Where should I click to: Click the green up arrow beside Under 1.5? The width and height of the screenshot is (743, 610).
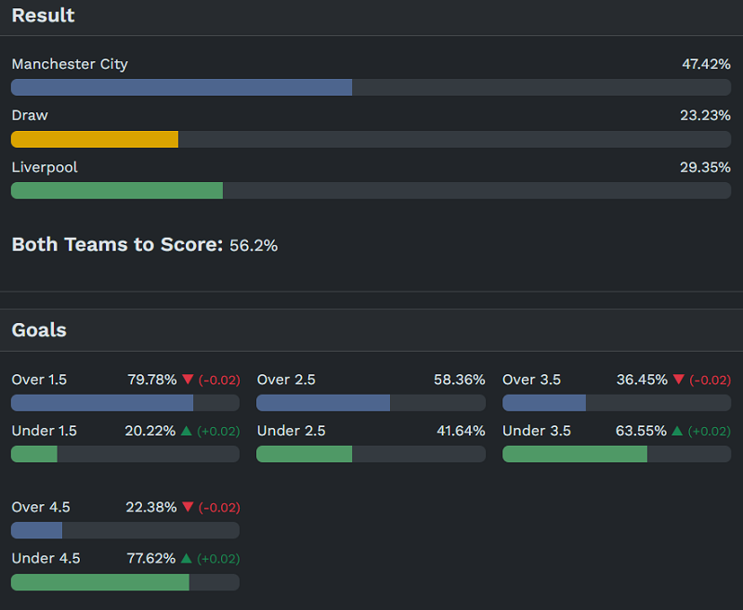187,431
